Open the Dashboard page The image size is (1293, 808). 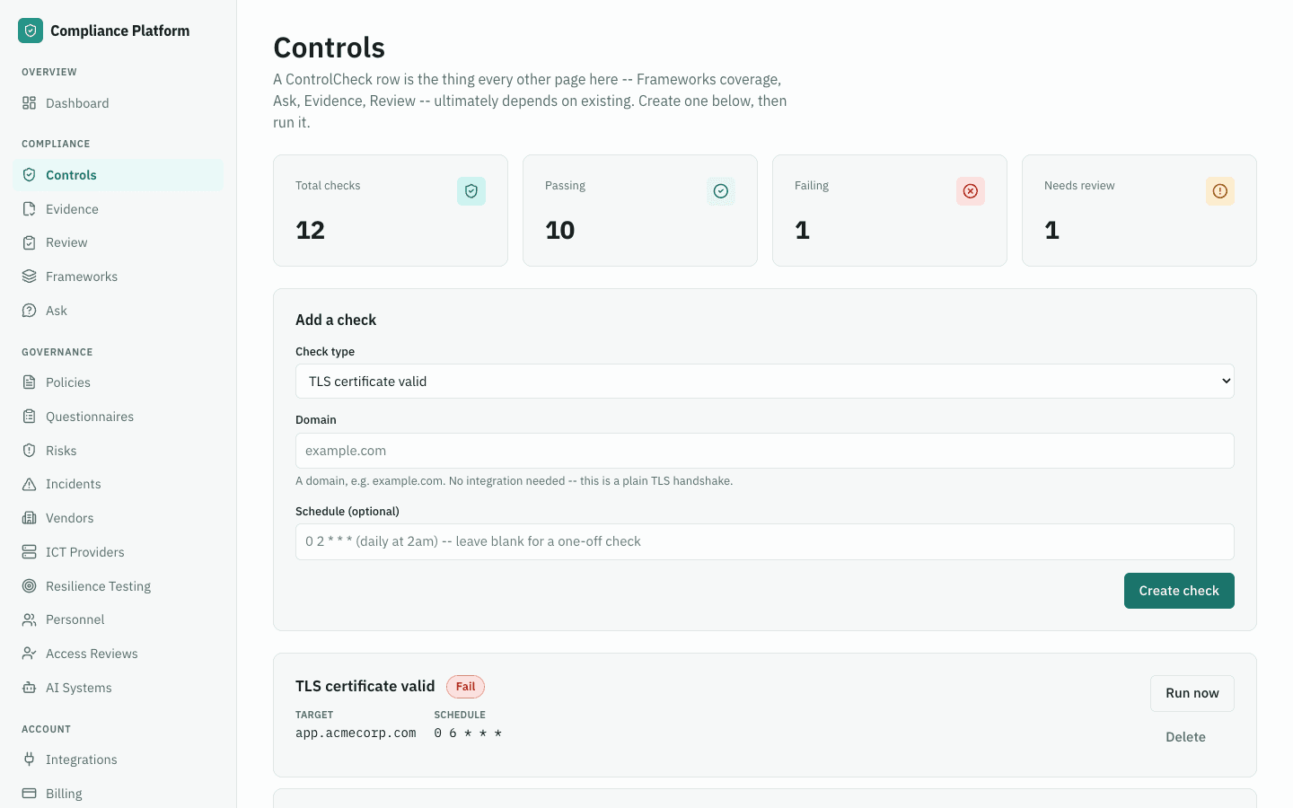click(x=118, y=103)
